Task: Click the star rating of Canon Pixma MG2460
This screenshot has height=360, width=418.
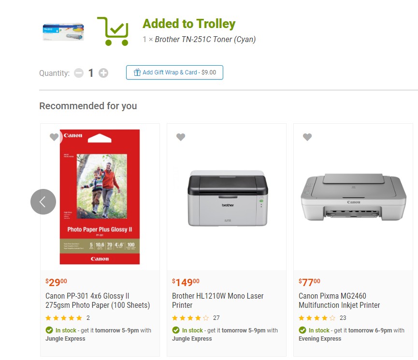Action: click(x=317, y=318)
